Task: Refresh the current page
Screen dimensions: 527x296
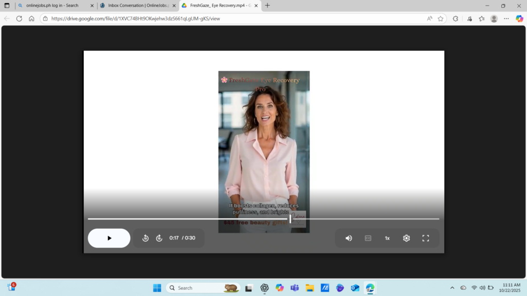Action: coord(19,18)
